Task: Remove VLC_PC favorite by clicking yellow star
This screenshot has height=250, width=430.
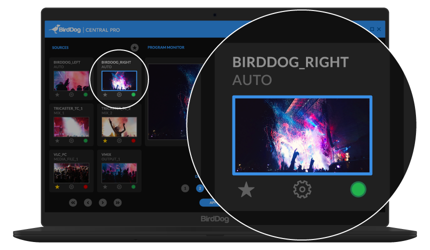Action: [x=57, y=186]
